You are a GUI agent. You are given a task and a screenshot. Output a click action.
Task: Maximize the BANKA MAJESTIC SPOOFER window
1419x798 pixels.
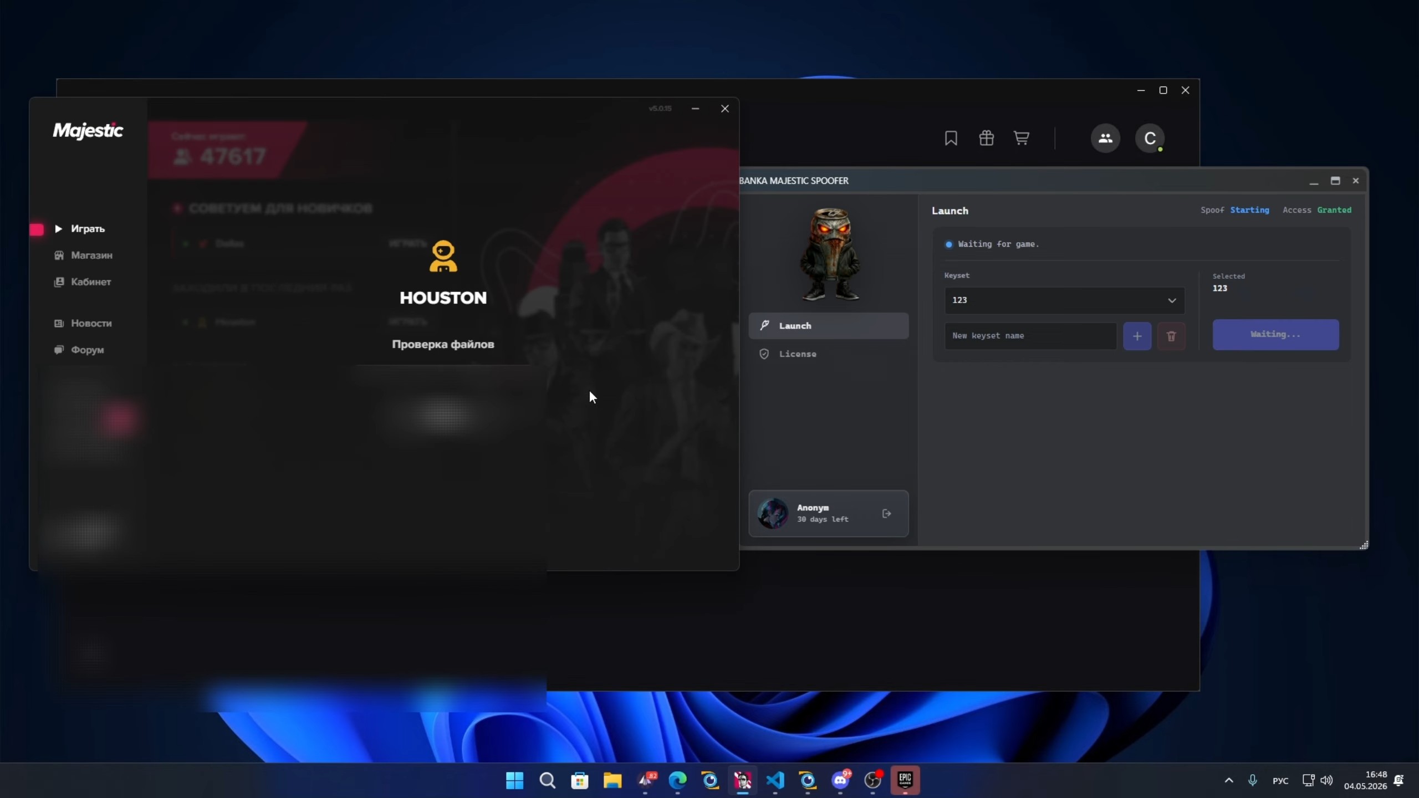(1335, 181)
